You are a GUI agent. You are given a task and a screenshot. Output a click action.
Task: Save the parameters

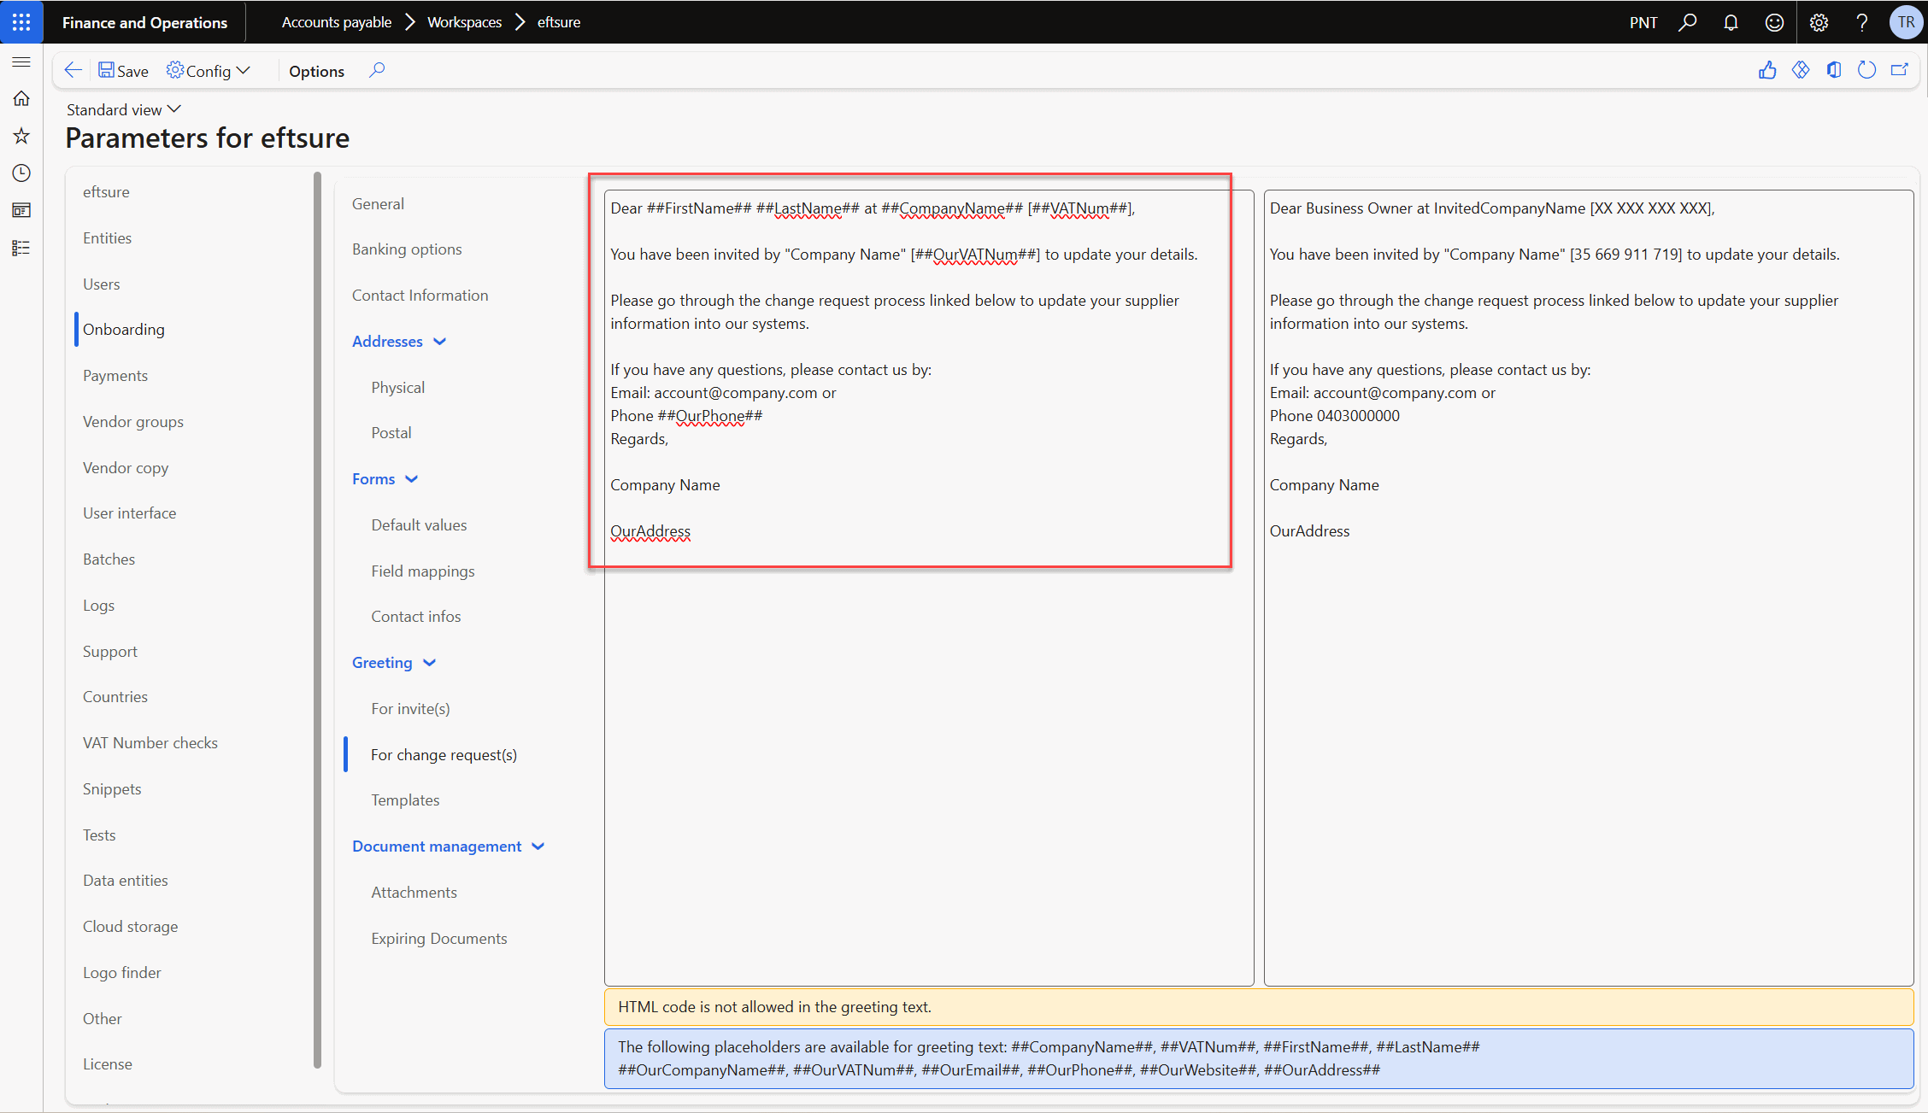123,71
